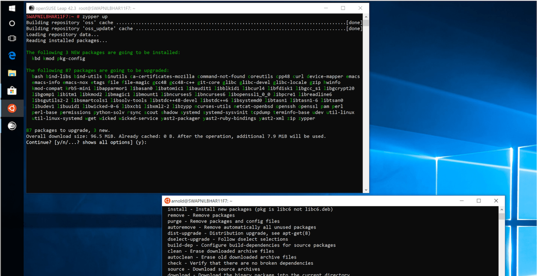Click the dark swirl app icon below Ubuntu
537x276 pixels.
[12, 125]
